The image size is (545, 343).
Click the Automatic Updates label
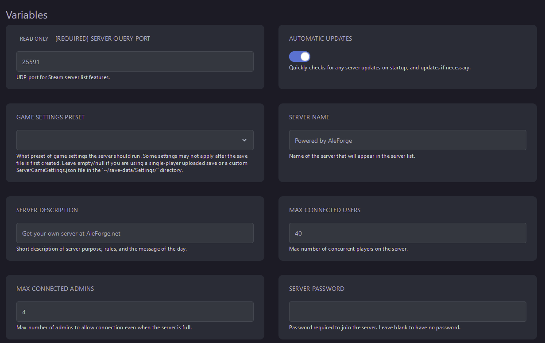click(x=321, y=38)
